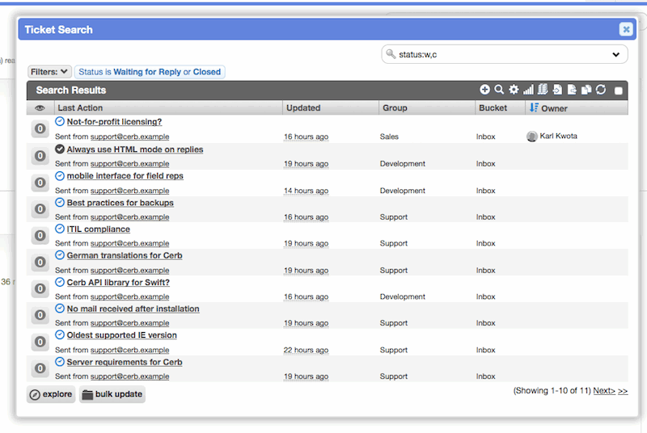Open Always use HTML mode on replies

[x=135, y=149]
